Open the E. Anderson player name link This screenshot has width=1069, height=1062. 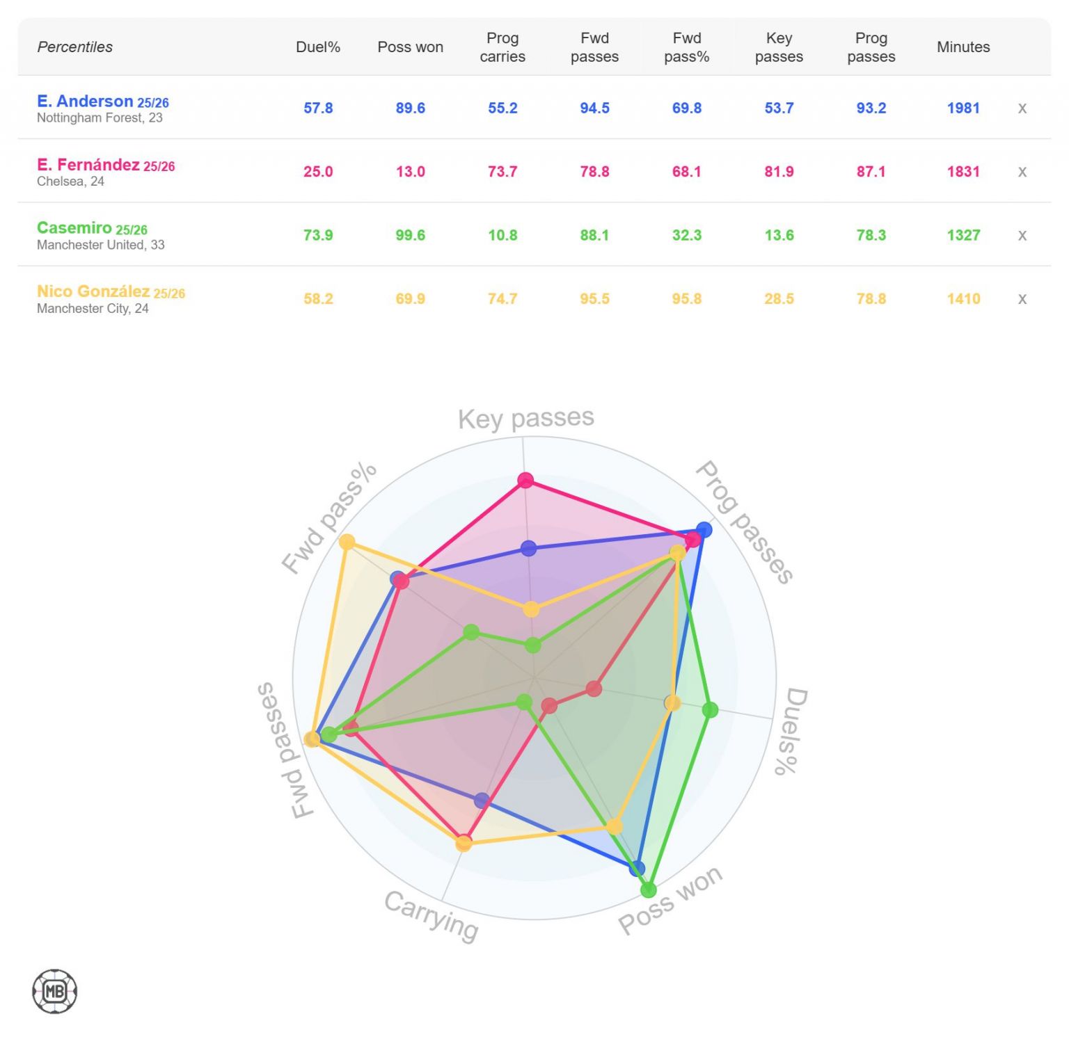pyautogui.click(x=85, y=102)
